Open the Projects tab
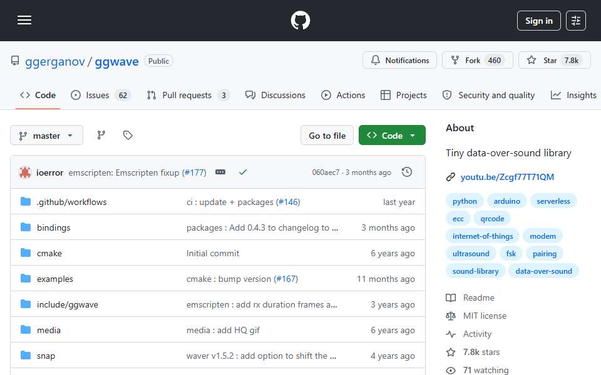 tap(404, 95)
